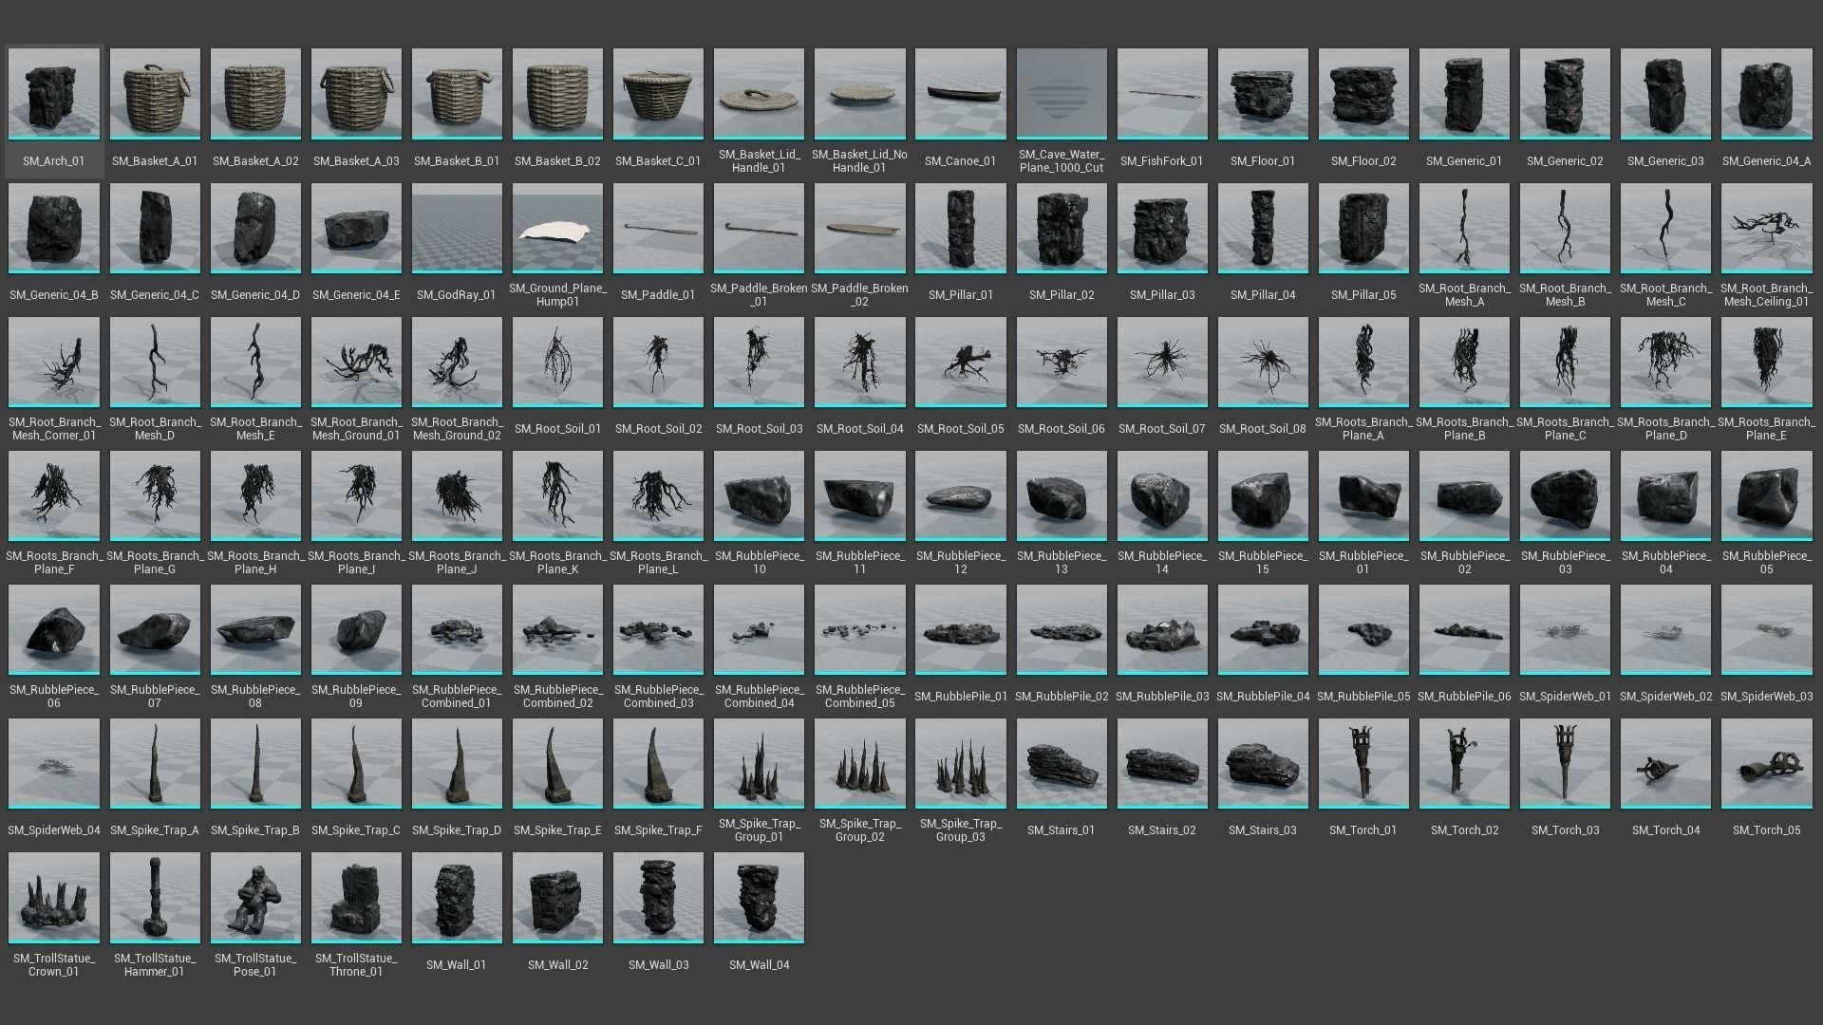Select the SM_Wall_01 asset
This screenshot has width=1823, height=1025.
pyautogui.click(x=457, y=898)
